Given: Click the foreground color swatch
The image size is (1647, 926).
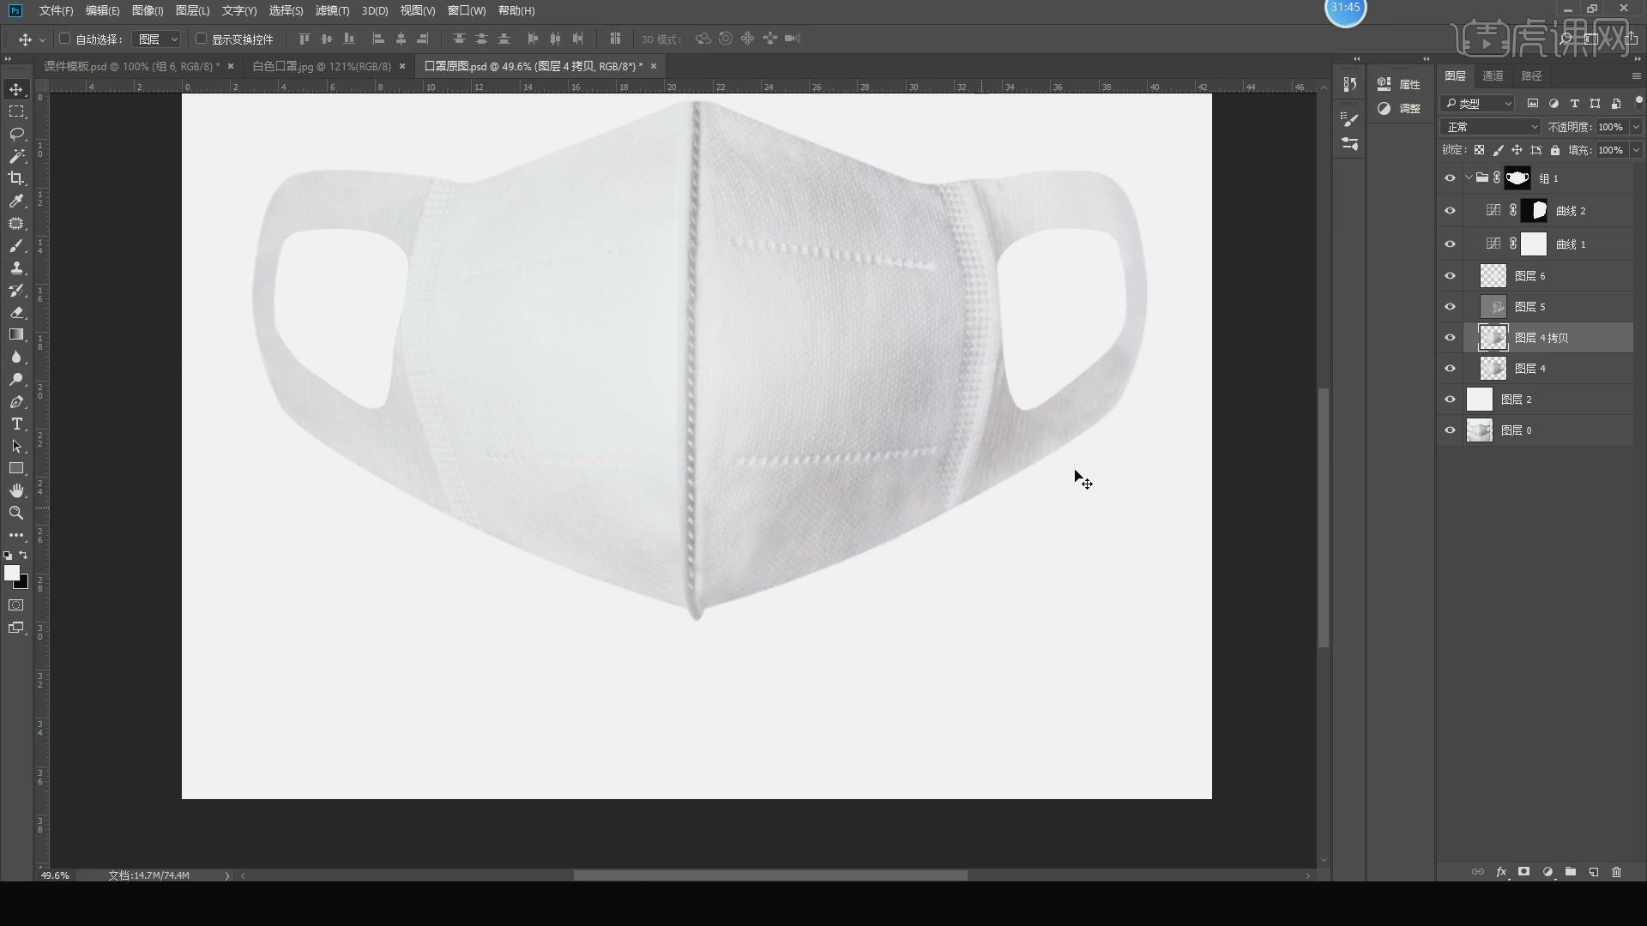Looking at the screenshot, I should tap(11, 573).
